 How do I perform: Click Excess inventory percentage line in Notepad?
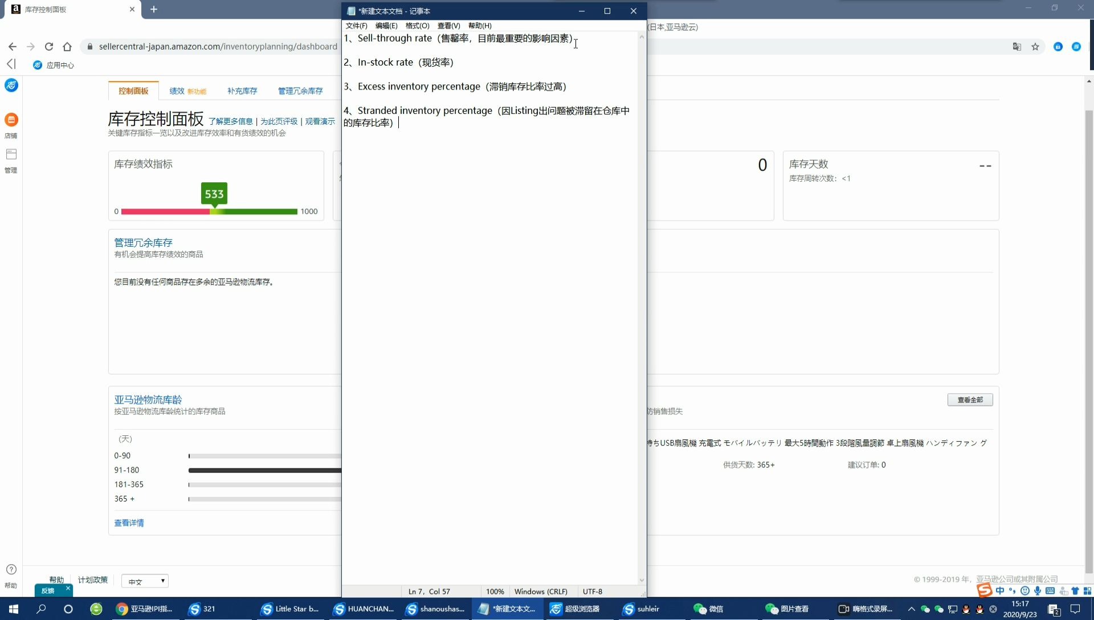[455, 87]
